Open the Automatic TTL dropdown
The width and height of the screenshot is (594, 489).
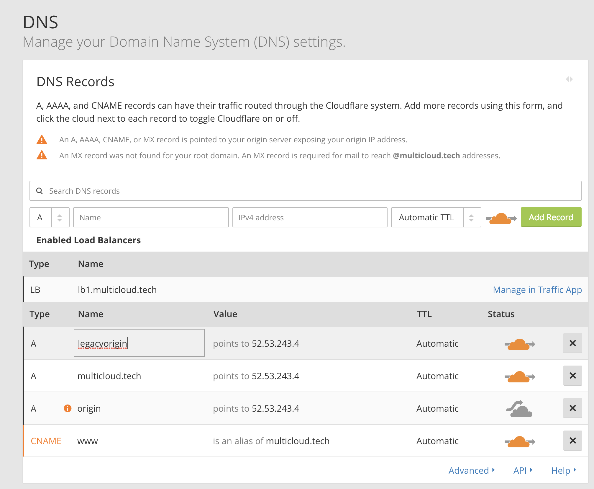(x=436, y=218)
